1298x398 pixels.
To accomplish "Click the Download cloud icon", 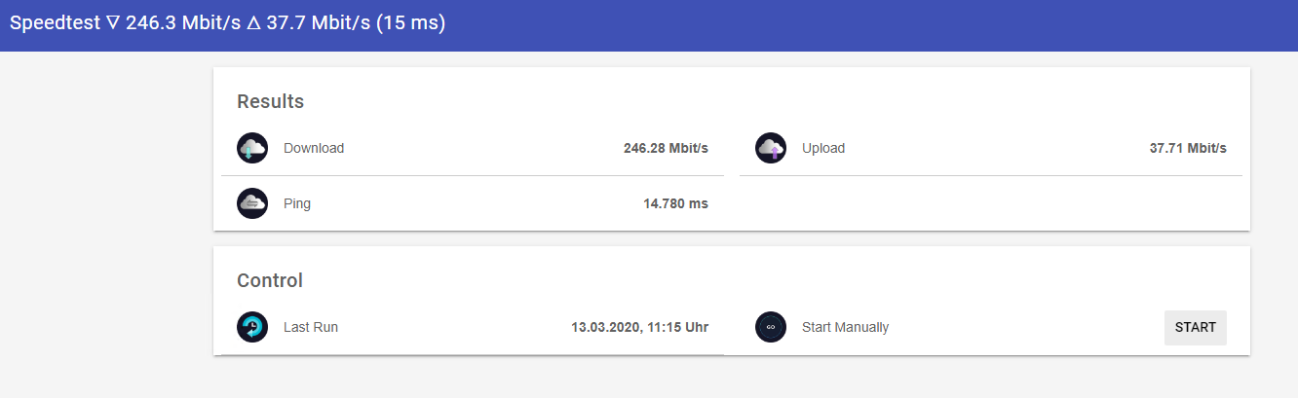I will [252, 149].
